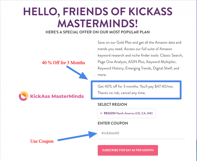Open the North America (US, CA, MX) dropdown
Screen dimensions: 197x161
[x=127, y=113]
